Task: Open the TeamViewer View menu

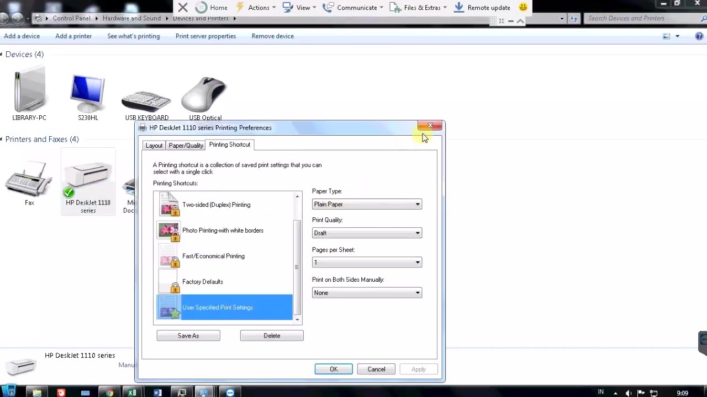Action: pyautogui.click(x=299, y=7)
